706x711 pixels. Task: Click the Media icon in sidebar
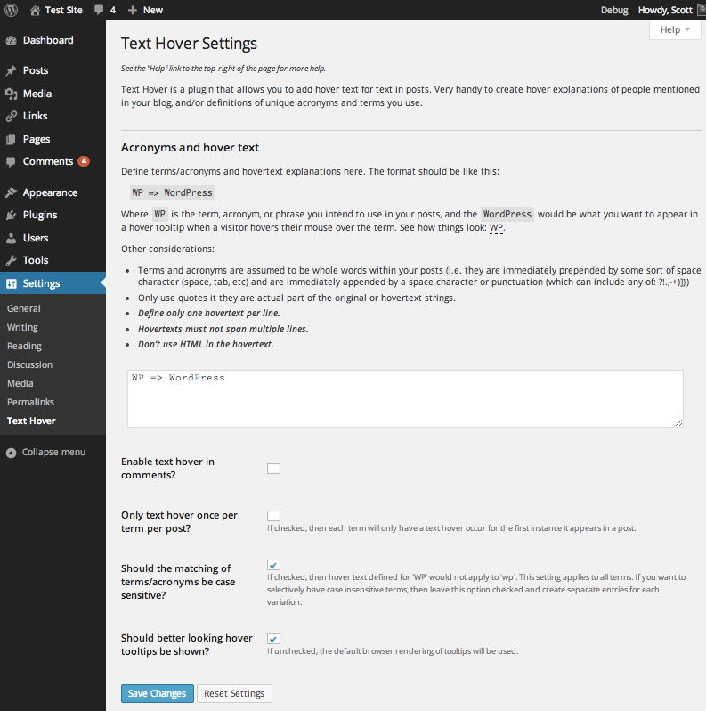pyautogui.click(x=11, y=94)
